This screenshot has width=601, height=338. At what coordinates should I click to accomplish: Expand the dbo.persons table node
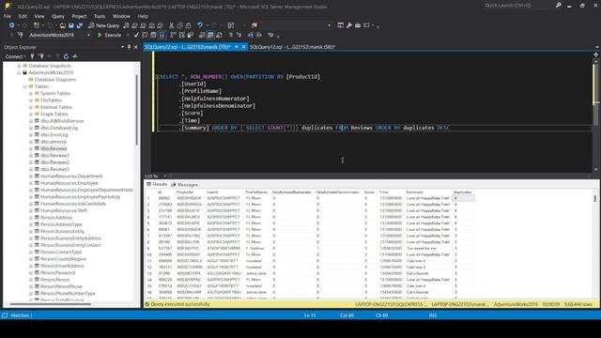[x=31, y=142]
